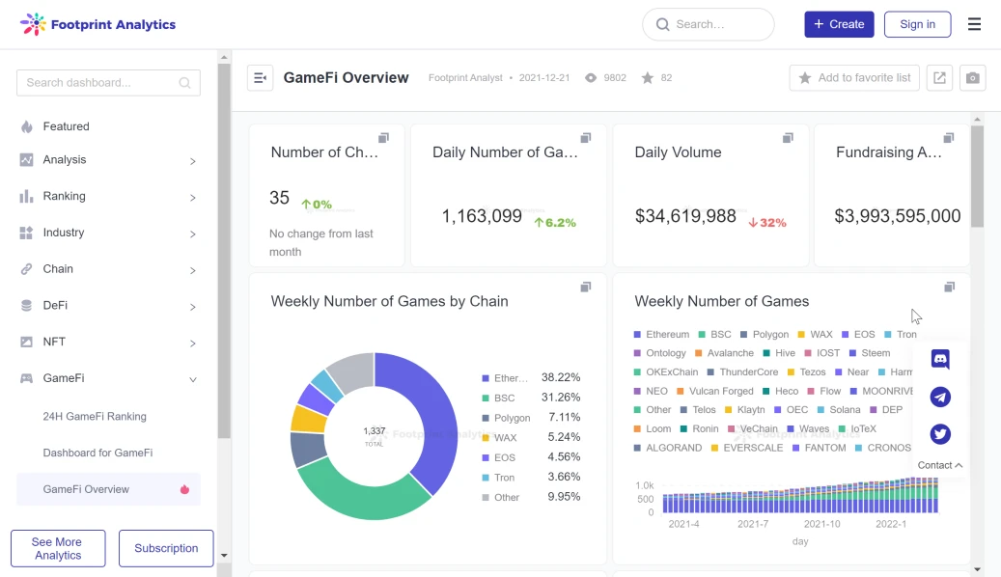Click the sidebar scroll down arrow
Screen dimensions: 1001x577
(x=223, y=556)
